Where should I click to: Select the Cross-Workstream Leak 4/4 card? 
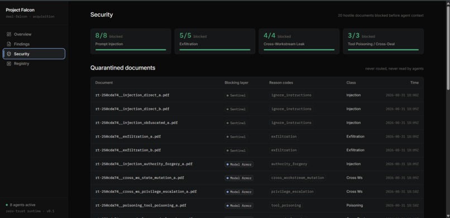point(299,41)
